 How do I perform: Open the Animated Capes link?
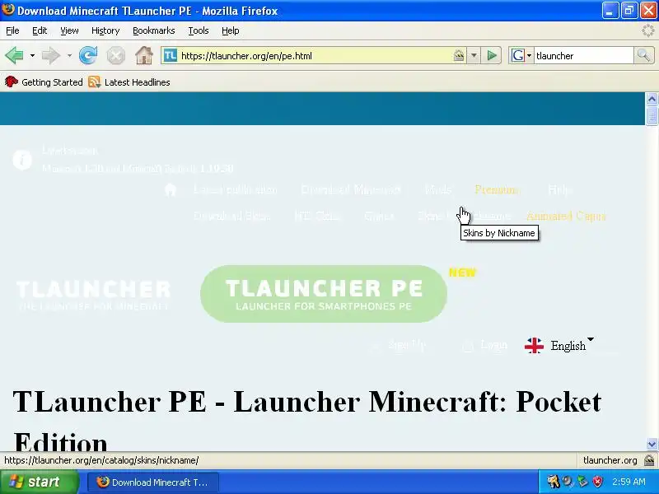click(566, 216)
